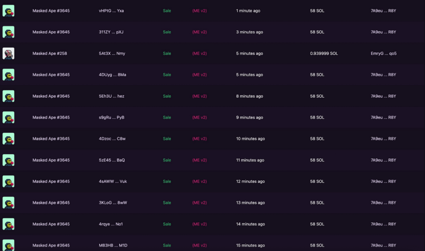The width and height of the screenshot is (425, 251).
Task: Open transaction 311ZY ... pXJ
Action: pos(111,32)
